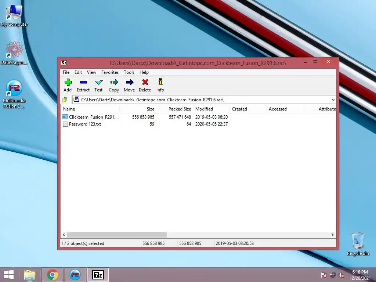Click status bar date 2019-05-03 08:20:53

(x=235, y=243)
